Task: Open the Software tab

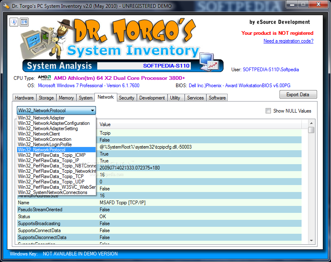Action: tap(217, 98)
